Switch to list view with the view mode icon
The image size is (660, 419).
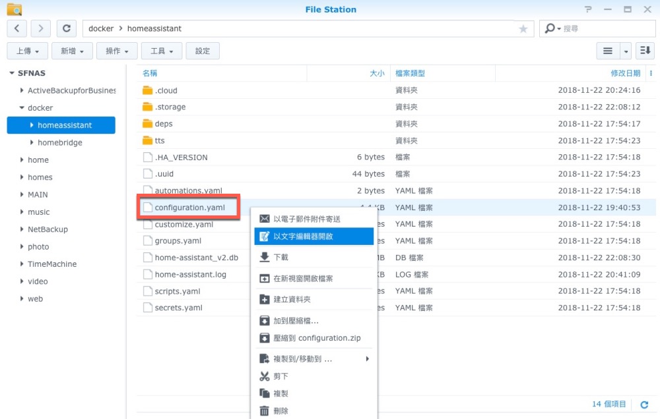click(608, 51)
